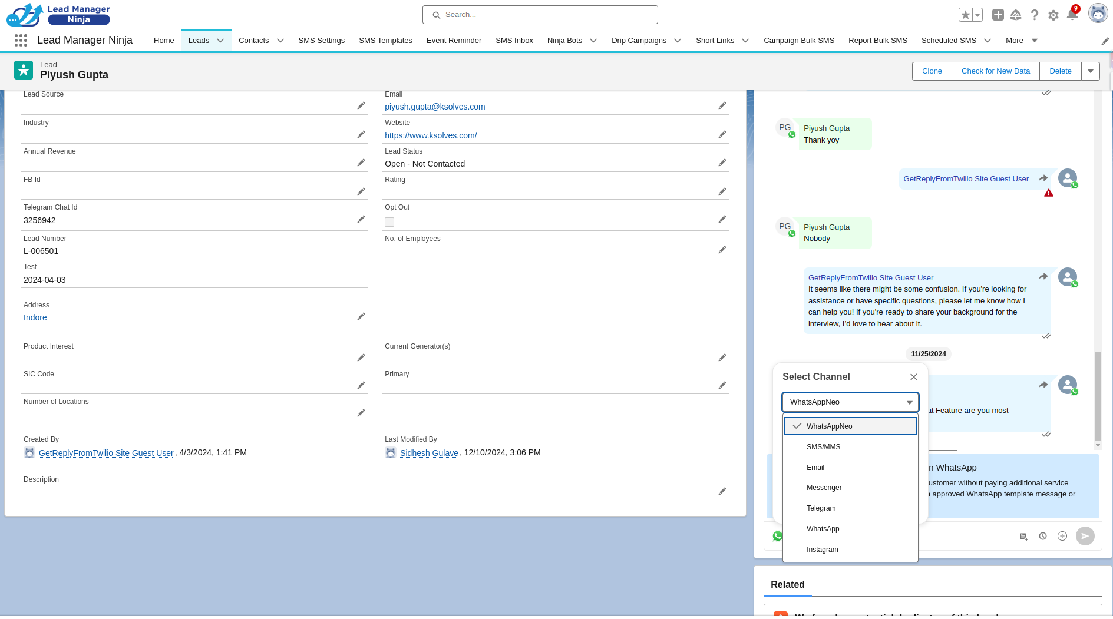
Task: Close the Select Channel popup
Action: (x=914, y=377)
